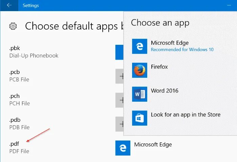Click the Settings title in the title bar

pyautogui.click(x=31, y=6)
